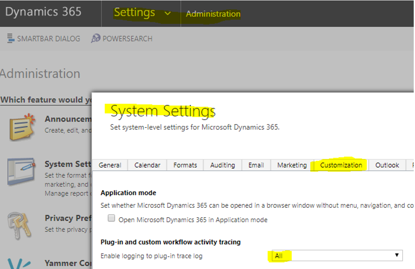Open the Formats tab
Image resolution: width=415 pixels, height=269 pixels.
pyautogui.click(x=185, y=165)
